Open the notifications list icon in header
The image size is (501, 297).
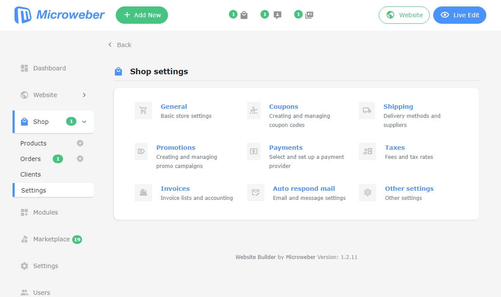click(309, 15)
